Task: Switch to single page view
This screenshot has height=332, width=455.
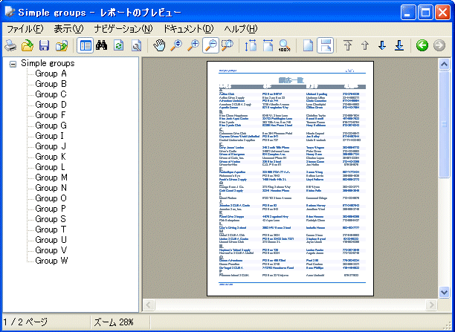Action: (308, 45)
